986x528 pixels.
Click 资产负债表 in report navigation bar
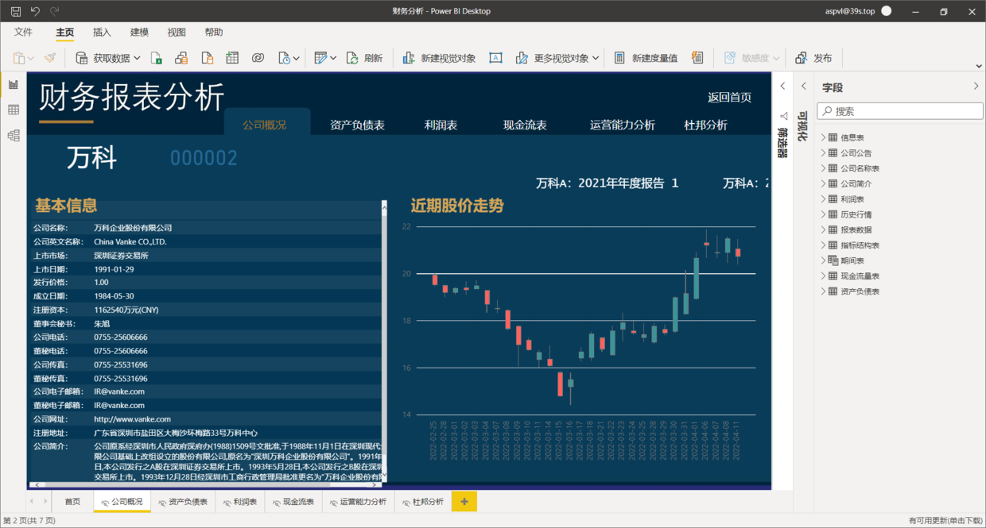(x=358, y=125)
